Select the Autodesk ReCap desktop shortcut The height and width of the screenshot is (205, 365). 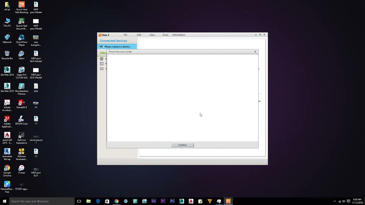point(7,155)
